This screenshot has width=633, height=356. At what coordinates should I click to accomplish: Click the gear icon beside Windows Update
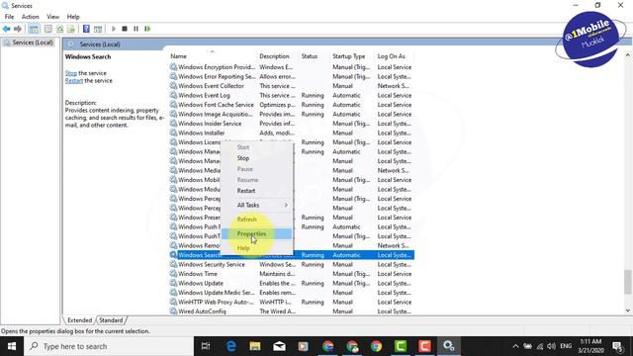tap(173, 283)
